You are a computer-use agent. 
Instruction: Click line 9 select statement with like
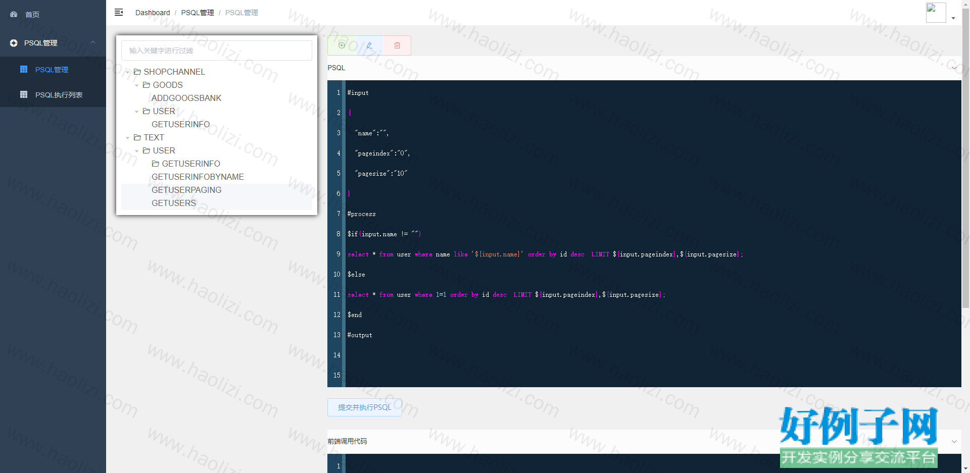point(545,254)
